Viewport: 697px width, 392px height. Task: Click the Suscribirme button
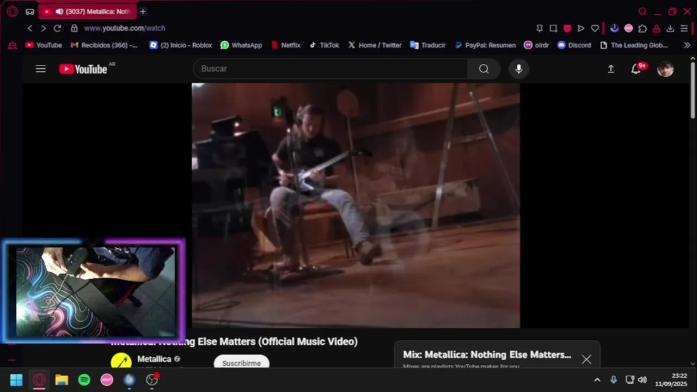241,363
